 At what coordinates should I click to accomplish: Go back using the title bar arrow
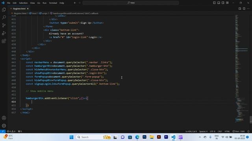[x=75, y=3]
